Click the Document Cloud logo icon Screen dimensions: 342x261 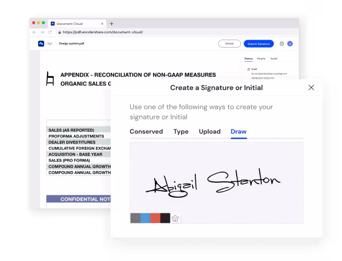point(41,43)
